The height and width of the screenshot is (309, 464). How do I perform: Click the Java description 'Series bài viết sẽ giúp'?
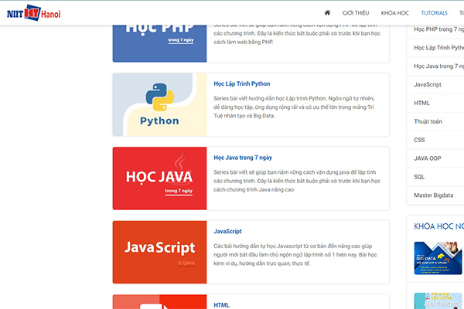coord(297,181)
